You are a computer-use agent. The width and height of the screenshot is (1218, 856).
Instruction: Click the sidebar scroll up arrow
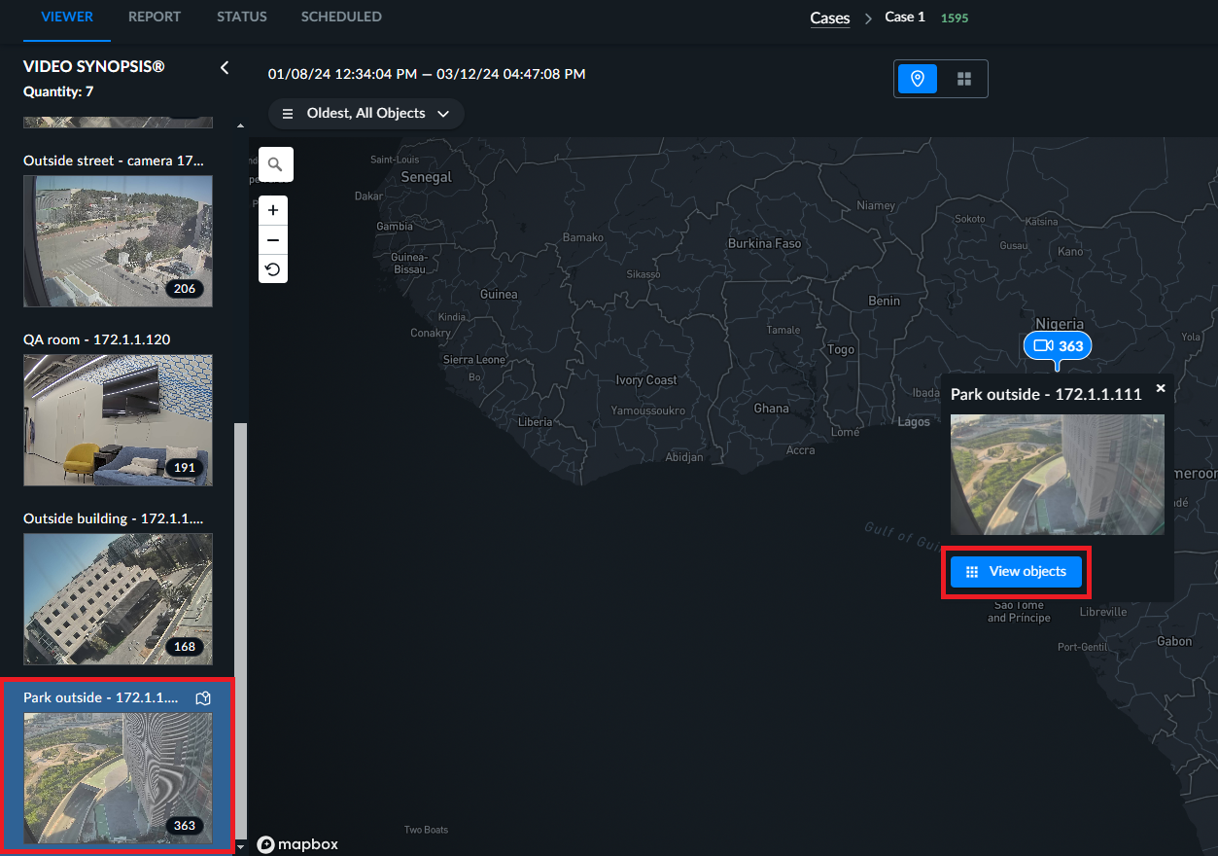tap(241, 126)
